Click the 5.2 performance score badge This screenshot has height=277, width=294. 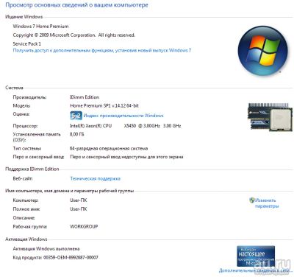click(x=76, y=116)
